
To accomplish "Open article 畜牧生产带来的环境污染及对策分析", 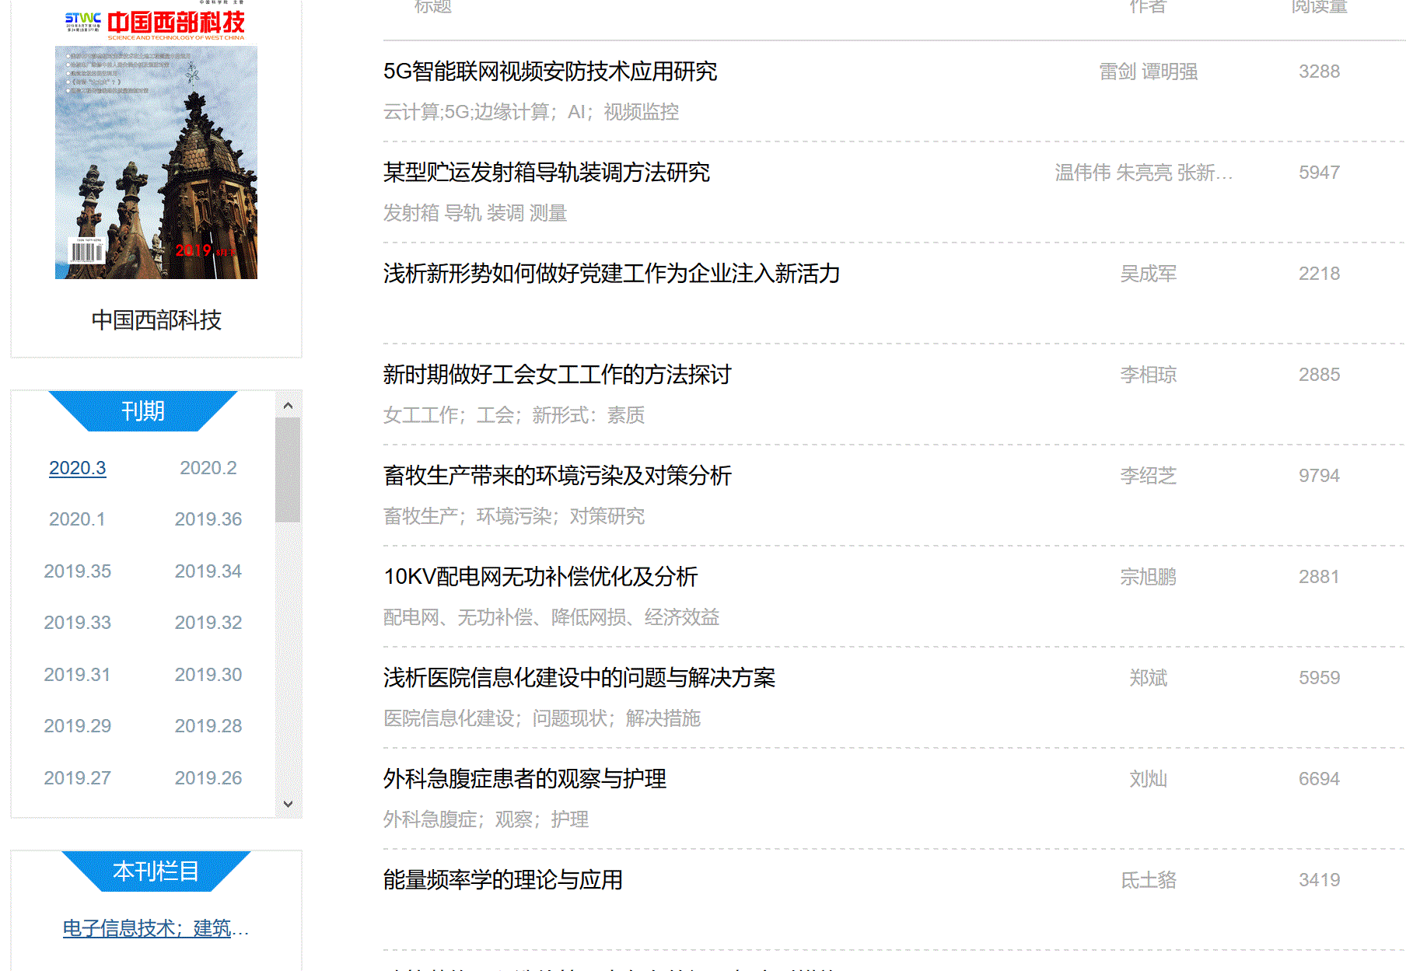I will click(557, 476).
